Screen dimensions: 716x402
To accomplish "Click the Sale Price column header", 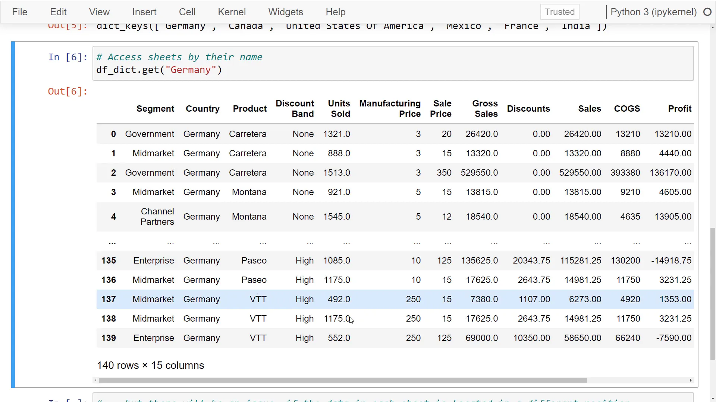I will point(441,109).
